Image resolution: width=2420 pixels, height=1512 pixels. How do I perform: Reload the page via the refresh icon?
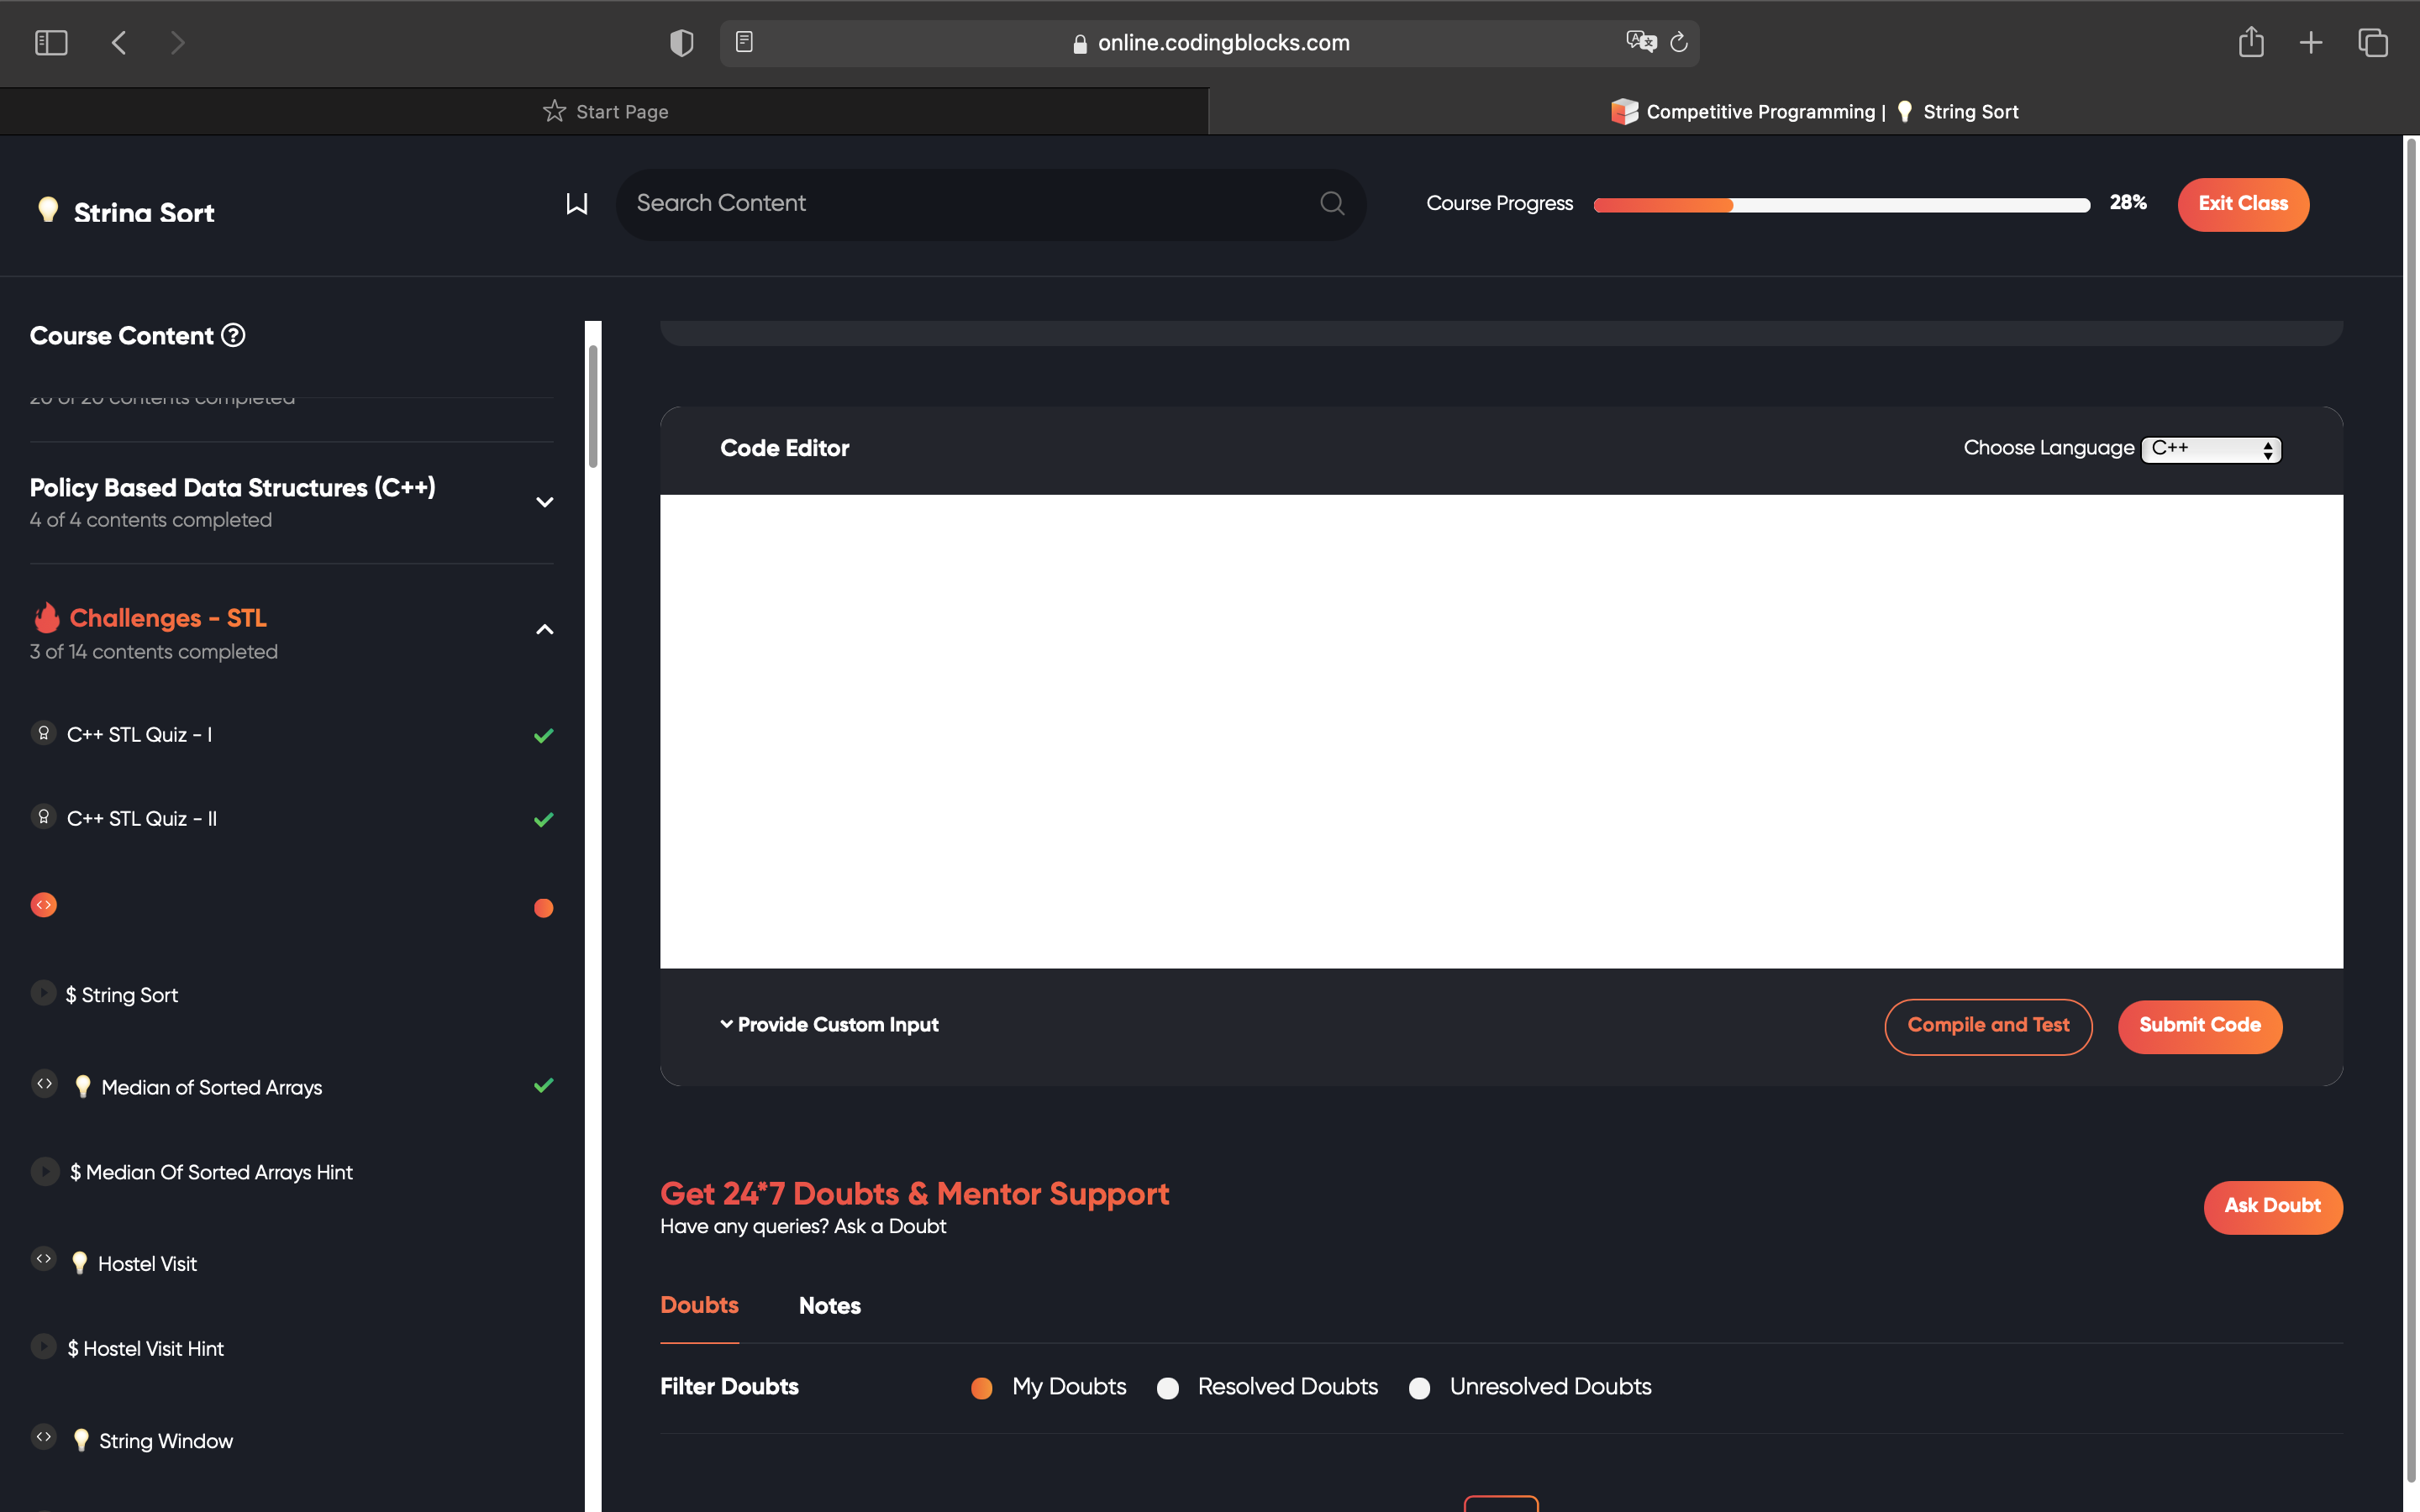pyautogui.click(x=1679, y=43)
